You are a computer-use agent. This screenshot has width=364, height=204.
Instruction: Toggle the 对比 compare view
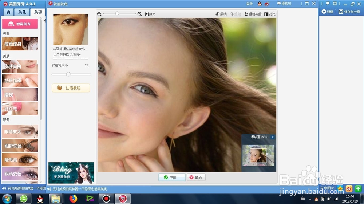(x=270, y=14)
